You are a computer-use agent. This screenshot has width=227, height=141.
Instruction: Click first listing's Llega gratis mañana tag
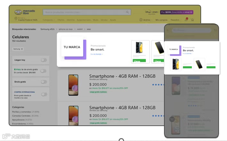tap(98, 92)
